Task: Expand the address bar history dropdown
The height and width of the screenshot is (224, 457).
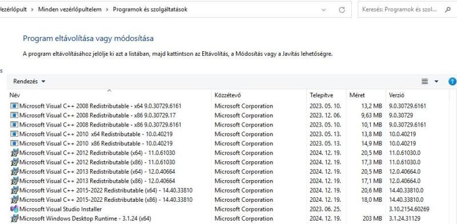Action: [323, 10]
